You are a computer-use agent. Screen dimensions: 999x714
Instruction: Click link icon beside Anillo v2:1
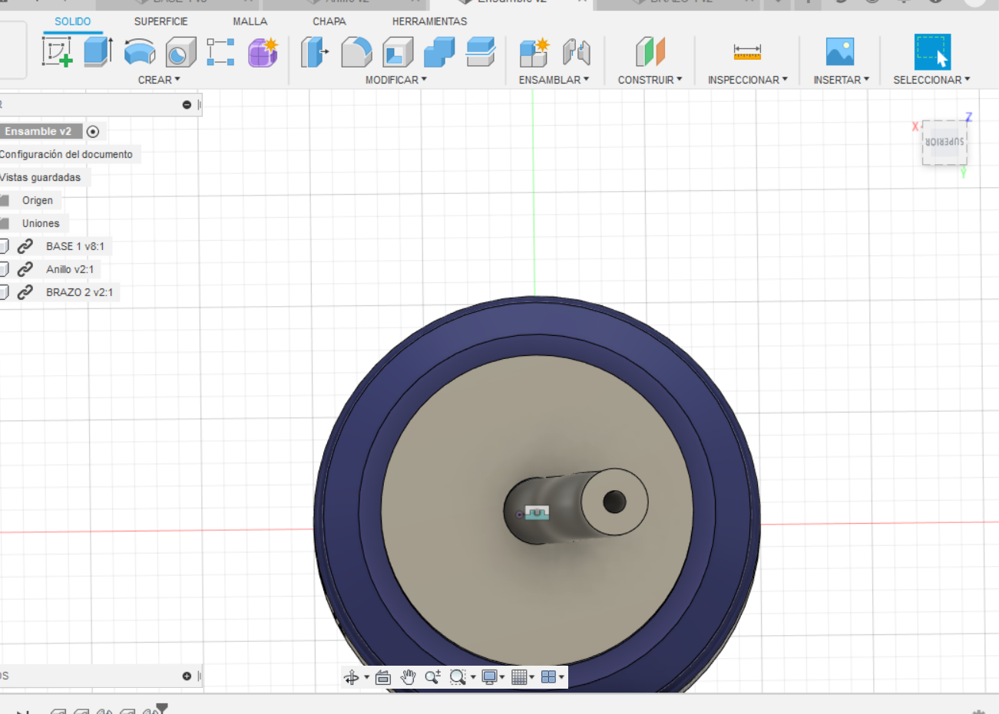(x=25, y=269)
